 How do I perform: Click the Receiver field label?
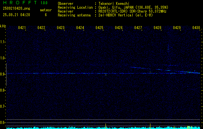tap(66, 11)
